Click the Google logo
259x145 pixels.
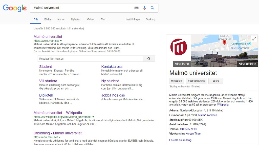[15, 8]
